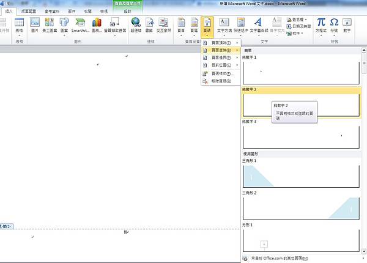Choose Plain Number 2 (純數字 2) highlighted thumbnail
Image resolution: width=367 pixels, height=263 pixels.
[x=301, y=102]
